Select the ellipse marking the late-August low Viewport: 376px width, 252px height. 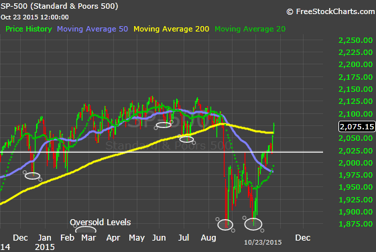tap(225, 225)
